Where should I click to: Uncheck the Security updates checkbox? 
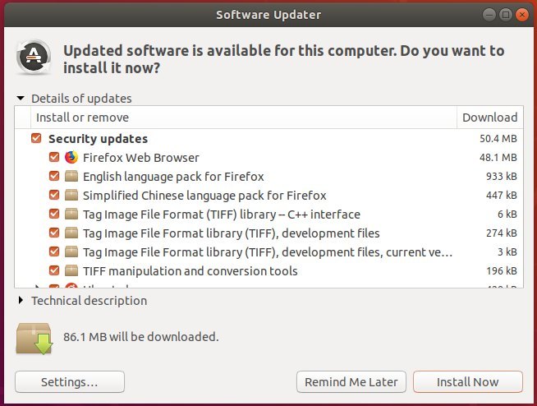point(36,138)
